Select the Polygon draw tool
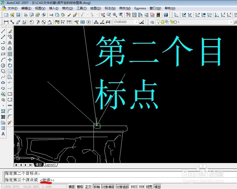Screen dimensions: 237x189 [3, 48]
